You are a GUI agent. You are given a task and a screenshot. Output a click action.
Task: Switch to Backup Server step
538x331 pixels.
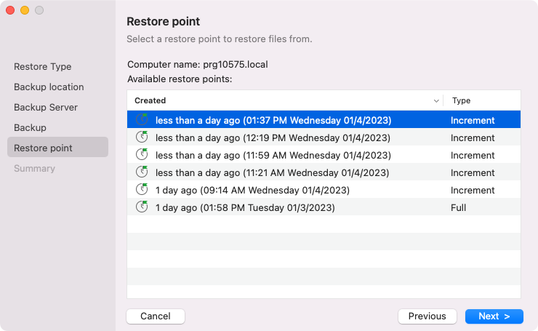(46, 107)
